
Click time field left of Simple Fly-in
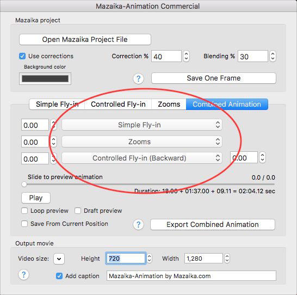coord(35,125)
